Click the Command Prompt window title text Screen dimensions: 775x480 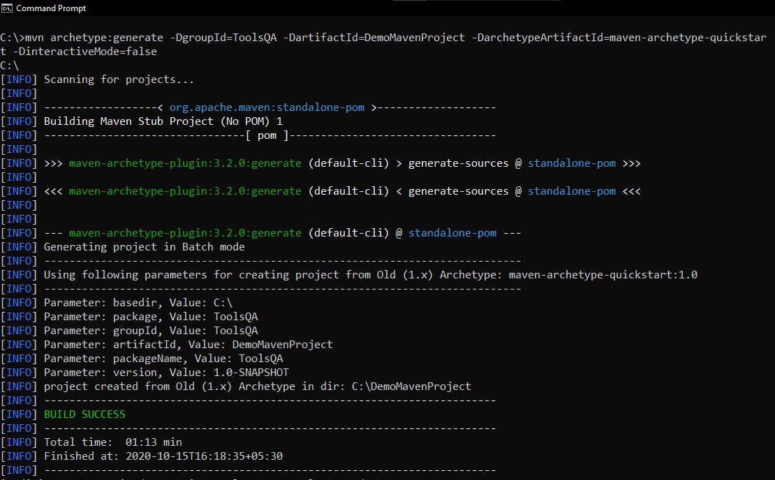click(51, 8)
